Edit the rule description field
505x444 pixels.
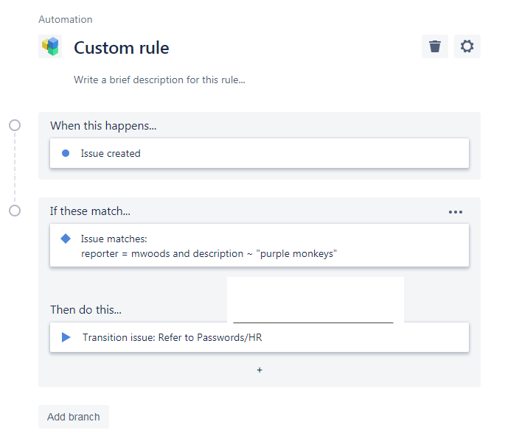tap(159, 80)
